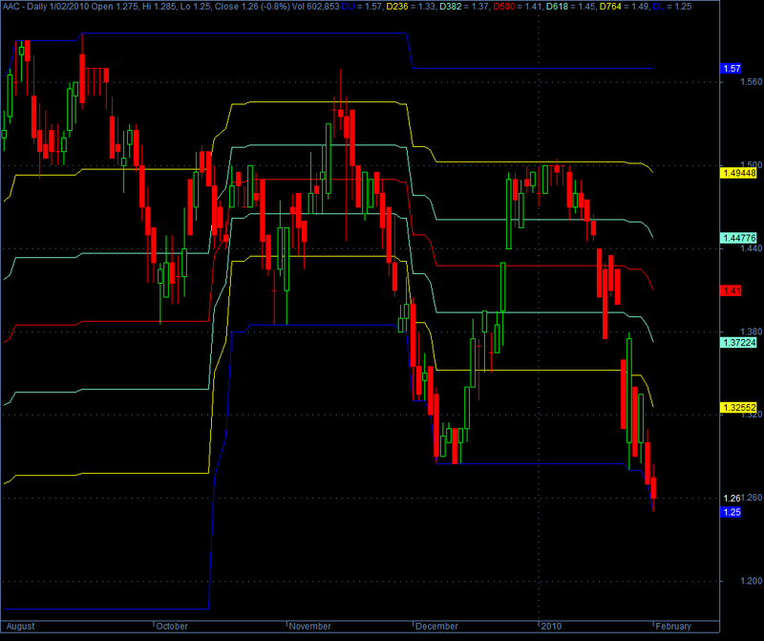Click the red 1.41 price label
Image resolution: width=764 pixels, height=641 pixels.
[x=731, y=290]
